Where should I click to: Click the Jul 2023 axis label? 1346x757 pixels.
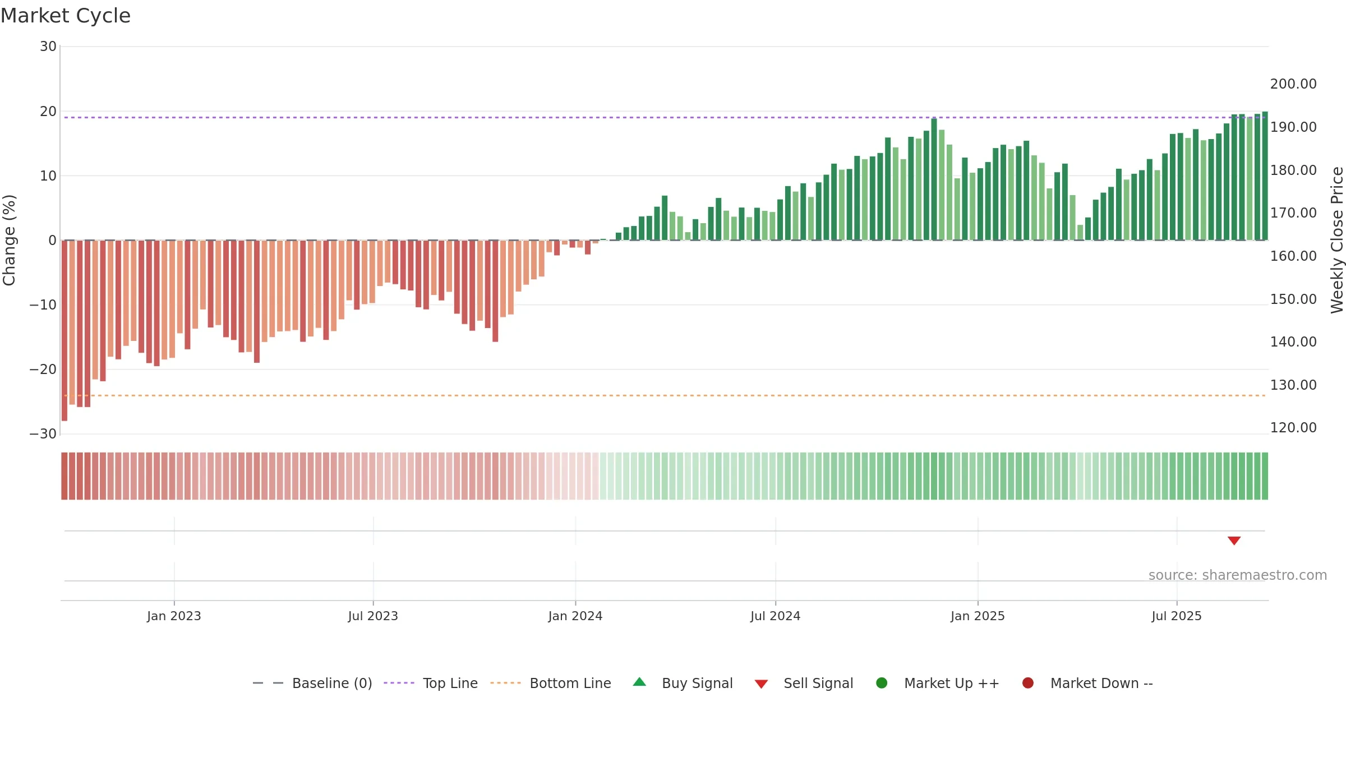point(373,616)
